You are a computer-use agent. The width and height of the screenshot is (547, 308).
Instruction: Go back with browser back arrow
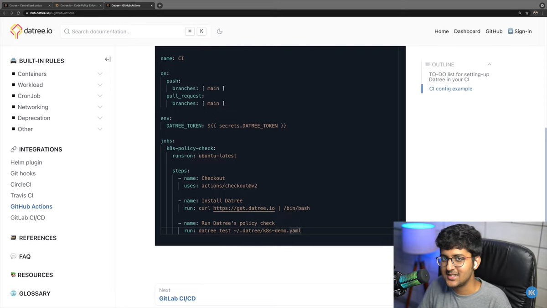click(x=5, y=13)
